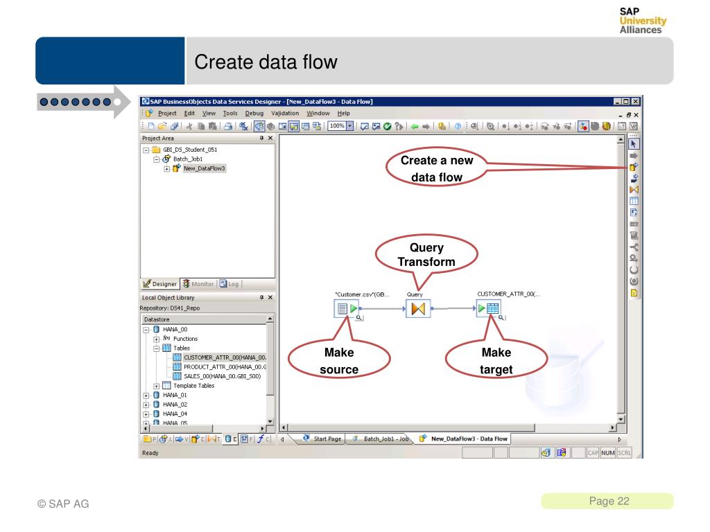This screenshot has width=710, height=532.
Task: Collapse the GBI_DS_Student_051 project node
Action: tap(146, 150)
